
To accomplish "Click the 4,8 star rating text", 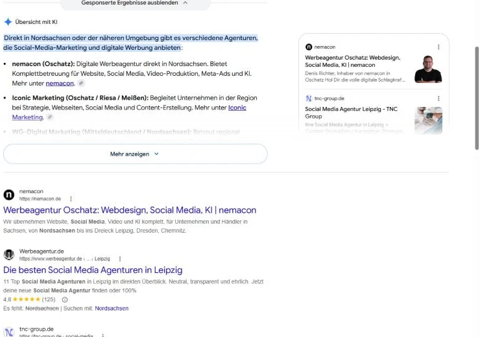I will 7,299.
